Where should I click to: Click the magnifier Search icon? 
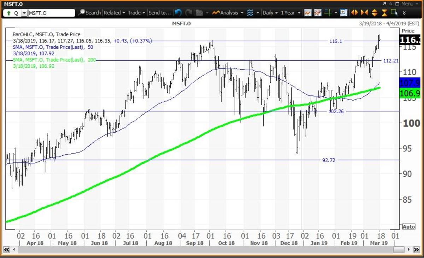click(81, 13)
